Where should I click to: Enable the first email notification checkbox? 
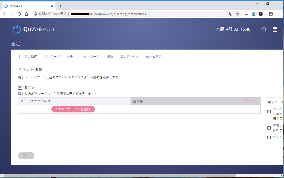269,112
